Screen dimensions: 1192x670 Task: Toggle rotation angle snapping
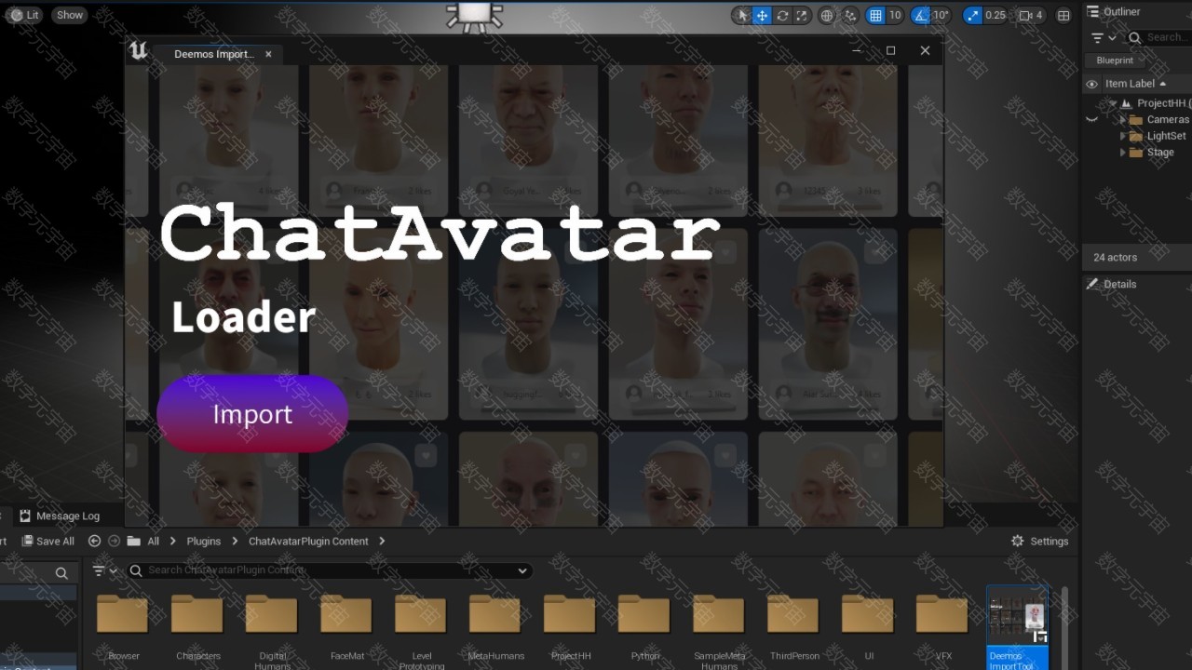click(920, 15)
